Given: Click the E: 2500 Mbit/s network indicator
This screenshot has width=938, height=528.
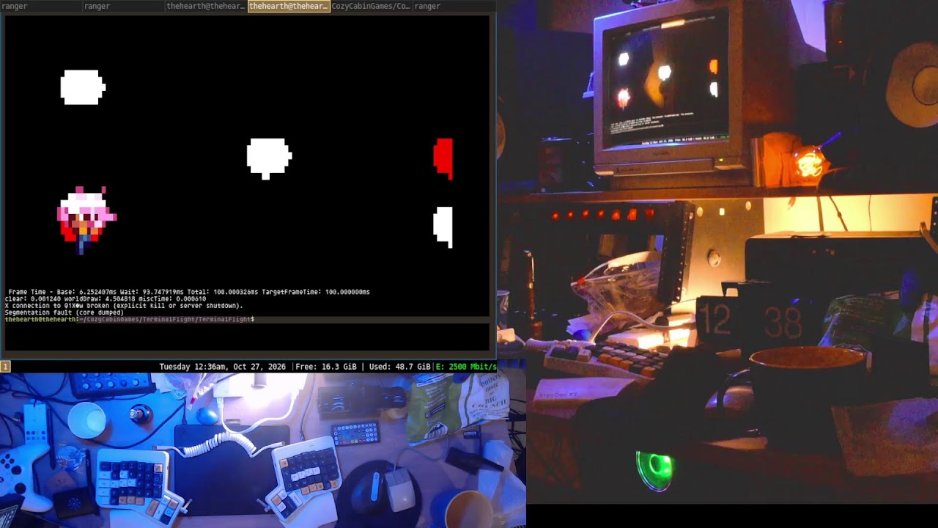Looking at the screenshot, I should [x=465, y=367].
